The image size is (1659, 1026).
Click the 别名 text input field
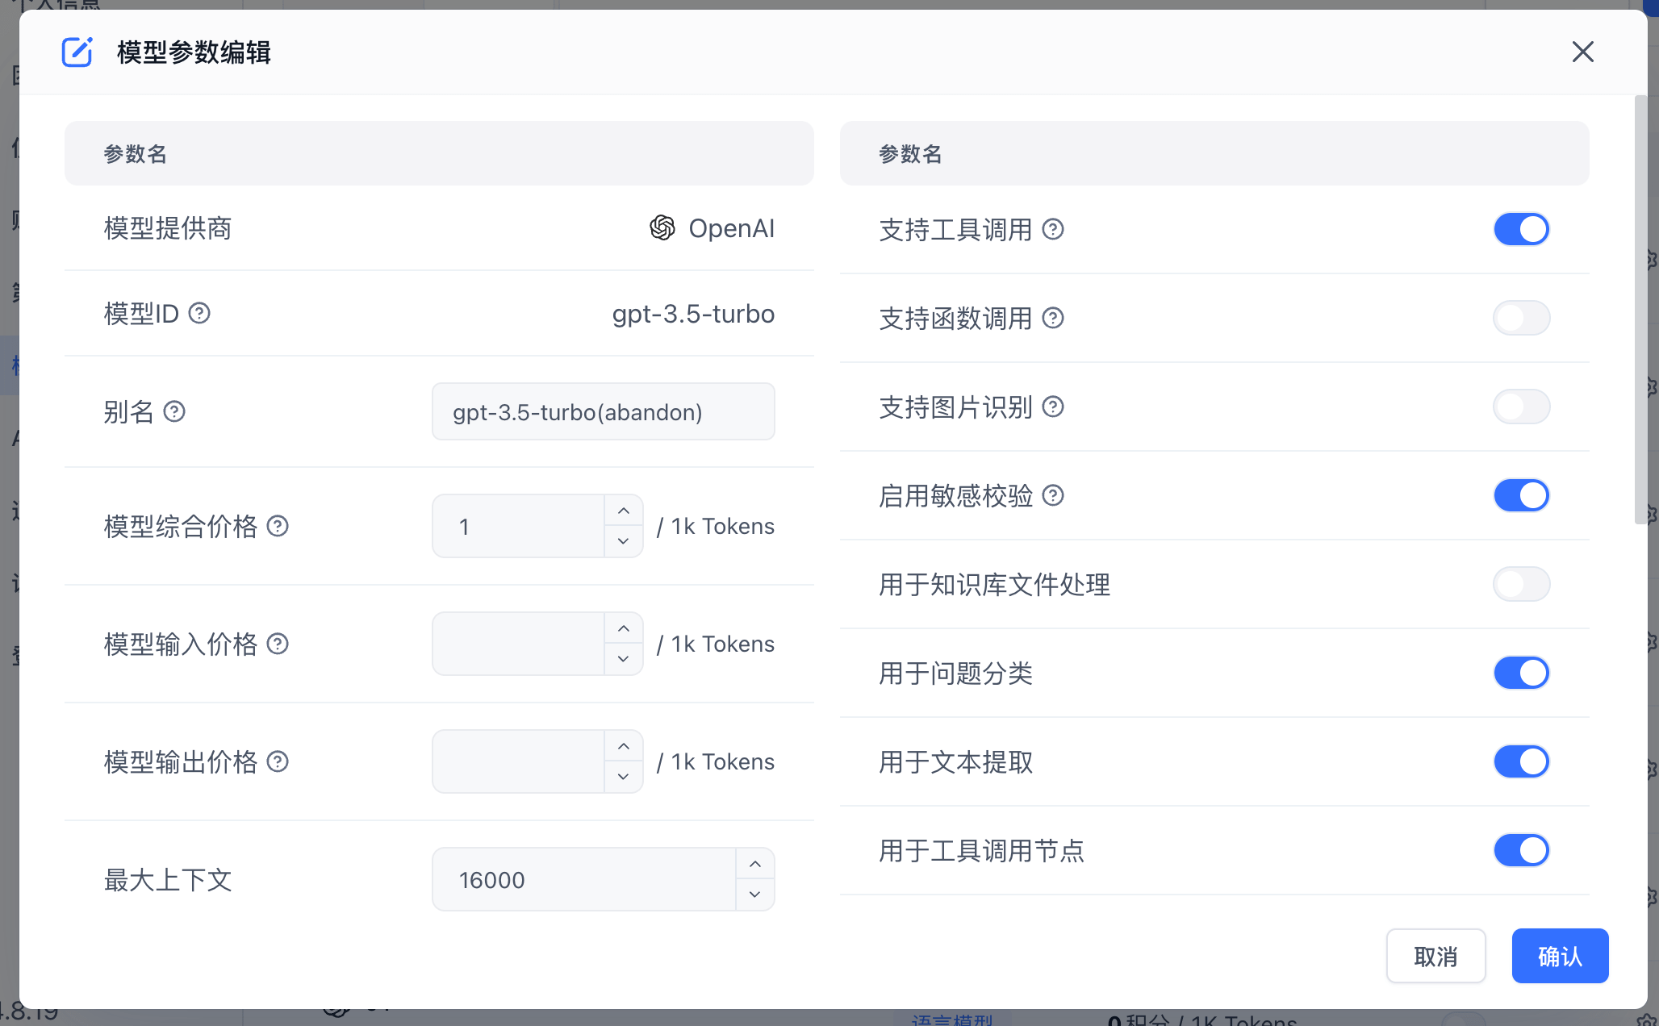click(603, 411)
